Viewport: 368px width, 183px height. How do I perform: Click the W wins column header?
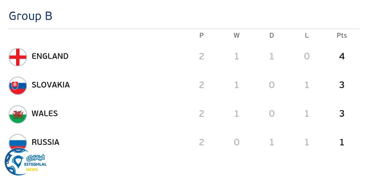[x=236, y=35]
